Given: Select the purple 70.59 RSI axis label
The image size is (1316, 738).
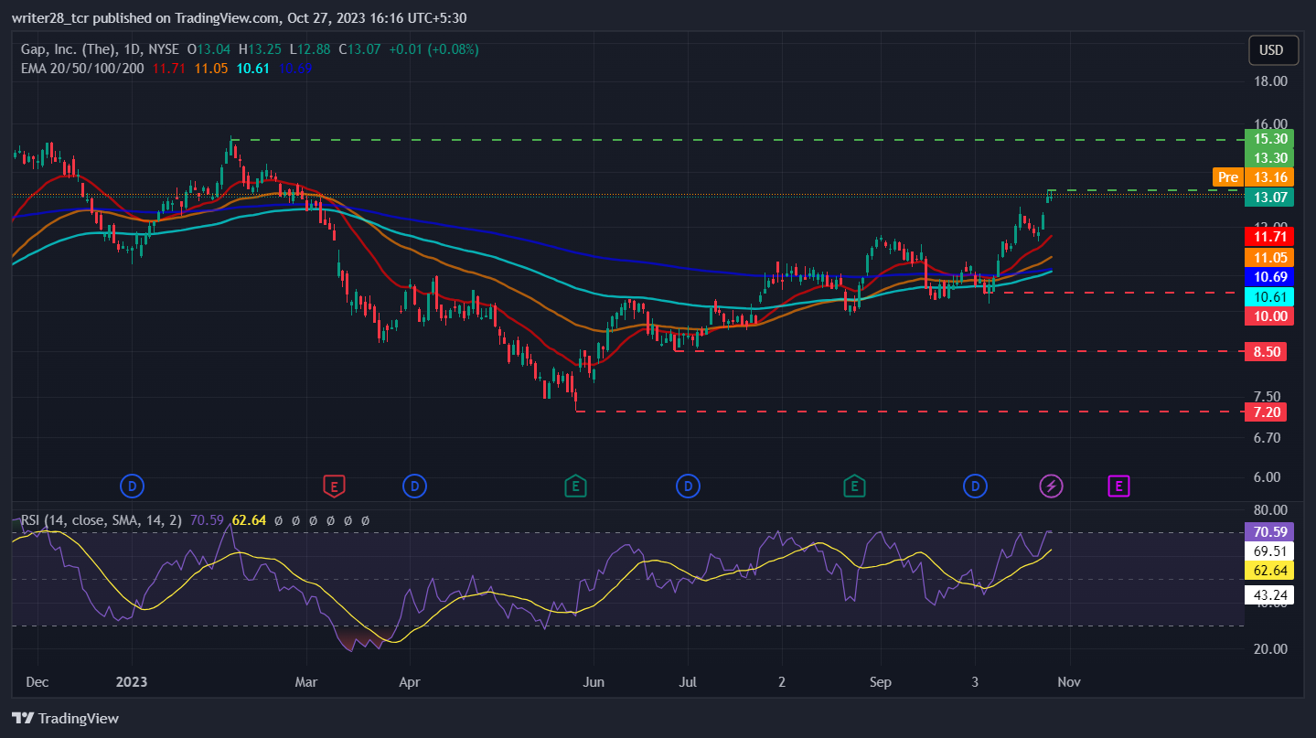Looking at the screenshot, I should [x=1271, y=531].
